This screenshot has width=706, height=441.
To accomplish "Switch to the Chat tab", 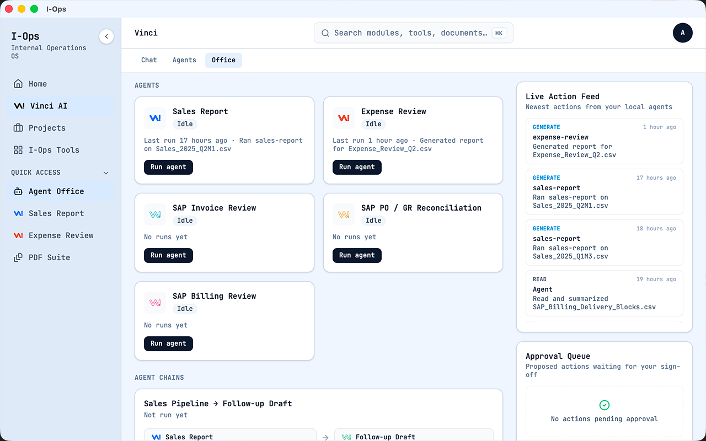I will coord(149,60).
